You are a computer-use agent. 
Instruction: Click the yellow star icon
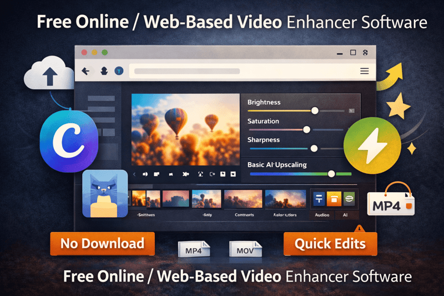pyautogui.click(x=398, y=106)
